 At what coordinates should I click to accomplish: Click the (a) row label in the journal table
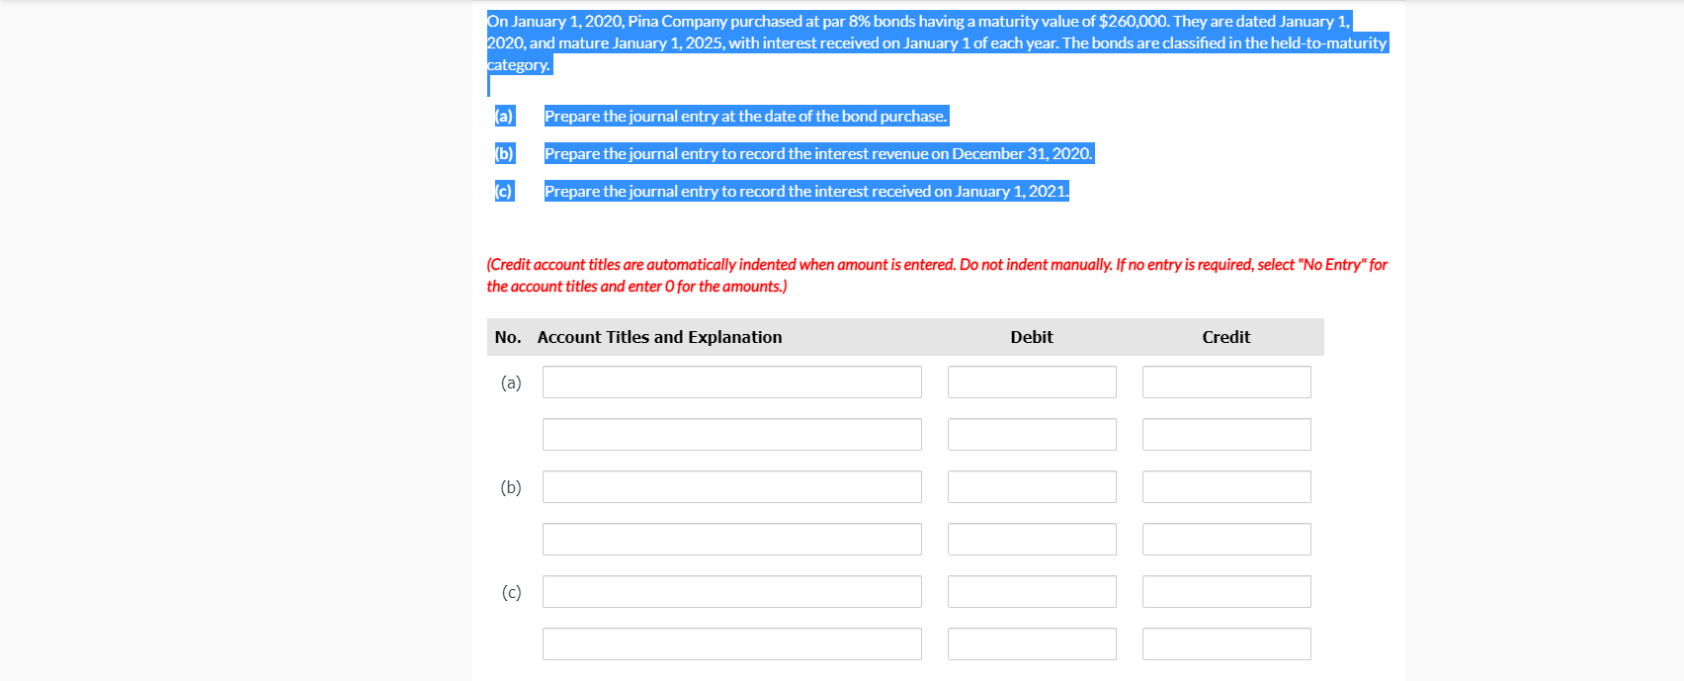point(511,383)
